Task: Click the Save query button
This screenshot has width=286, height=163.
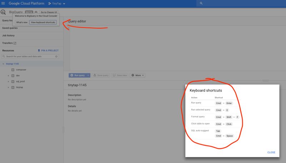Action: click(x=101, y=75)
